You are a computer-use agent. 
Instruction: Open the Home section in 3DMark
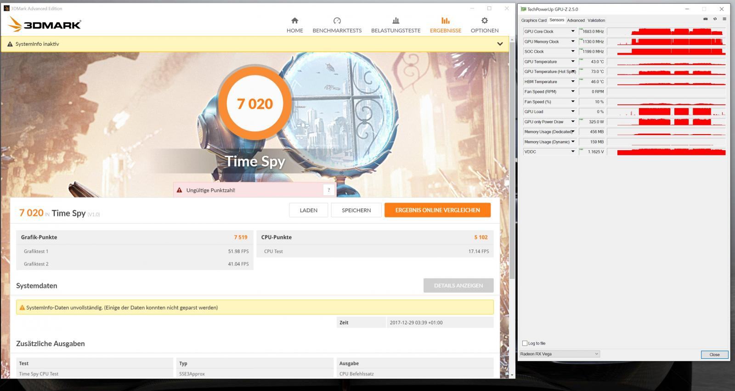click(294, 25)
